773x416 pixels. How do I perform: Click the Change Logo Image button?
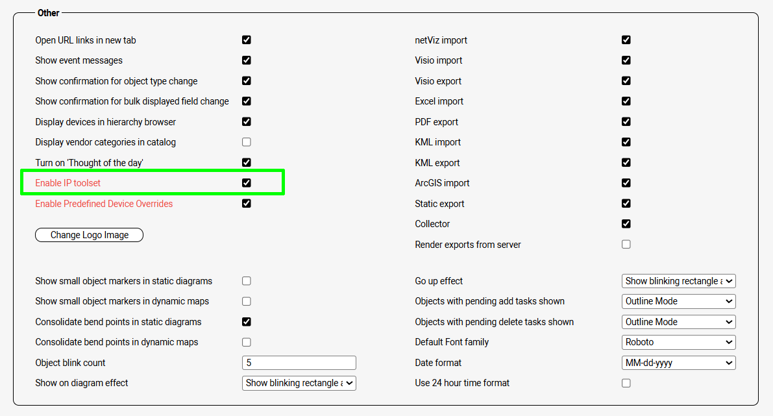89,235
